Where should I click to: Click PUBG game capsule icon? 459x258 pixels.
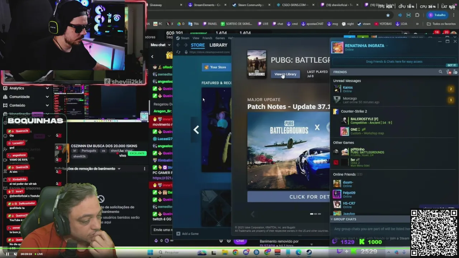(x=257, y=64)
